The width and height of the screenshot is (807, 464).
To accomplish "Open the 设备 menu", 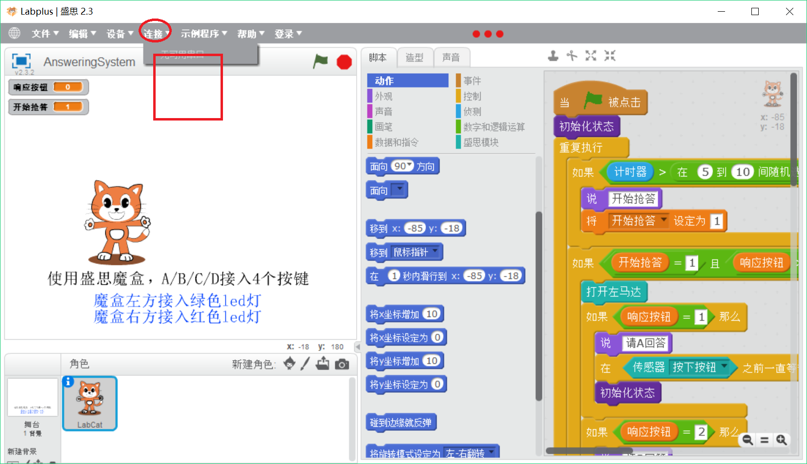I will [x=120, y=34].
